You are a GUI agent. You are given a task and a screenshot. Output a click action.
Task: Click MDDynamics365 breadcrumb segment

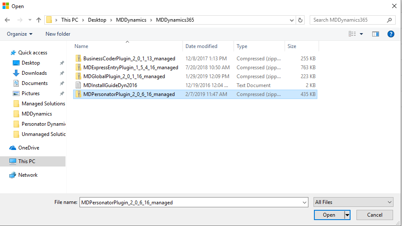tap(175, 20)
